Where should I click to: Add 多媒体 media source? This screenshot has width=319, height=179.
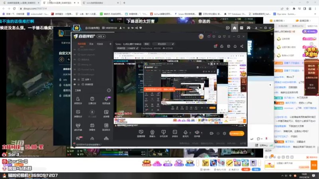175,134
